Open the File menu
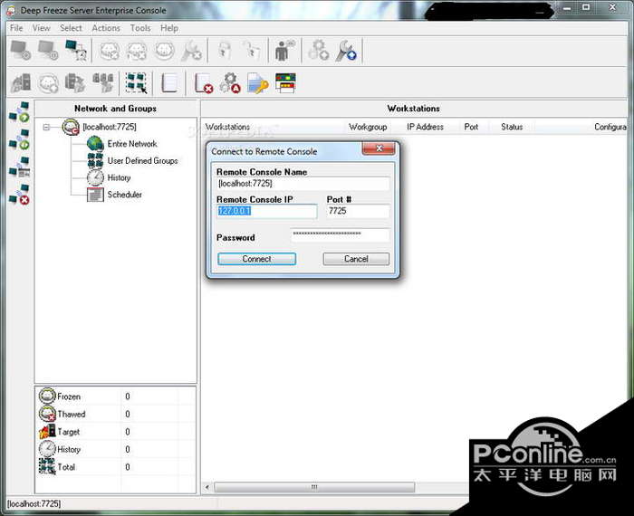The height and width of the screenshot is (516, 634). [x=16, y=28]
